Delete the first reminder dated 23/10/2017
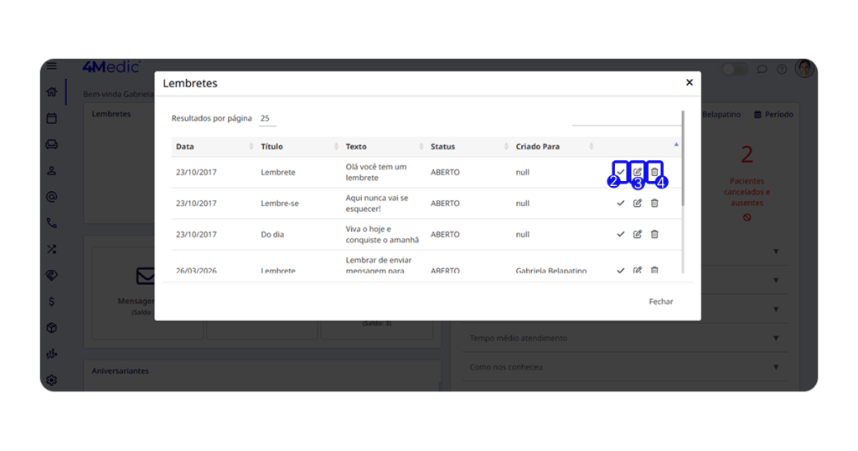This screenshot has width=858, height=451. click(654, 172)
